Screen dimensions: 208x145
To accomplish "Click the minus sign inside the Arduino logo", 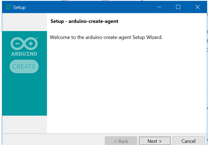I will pyautogui.click(x=18, y=44).
